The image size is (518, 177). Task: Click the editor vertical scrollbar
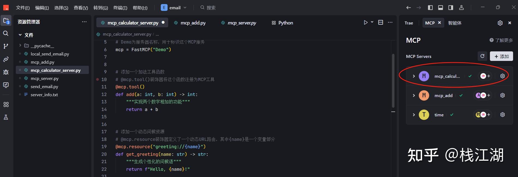click(x=393, y=81)
